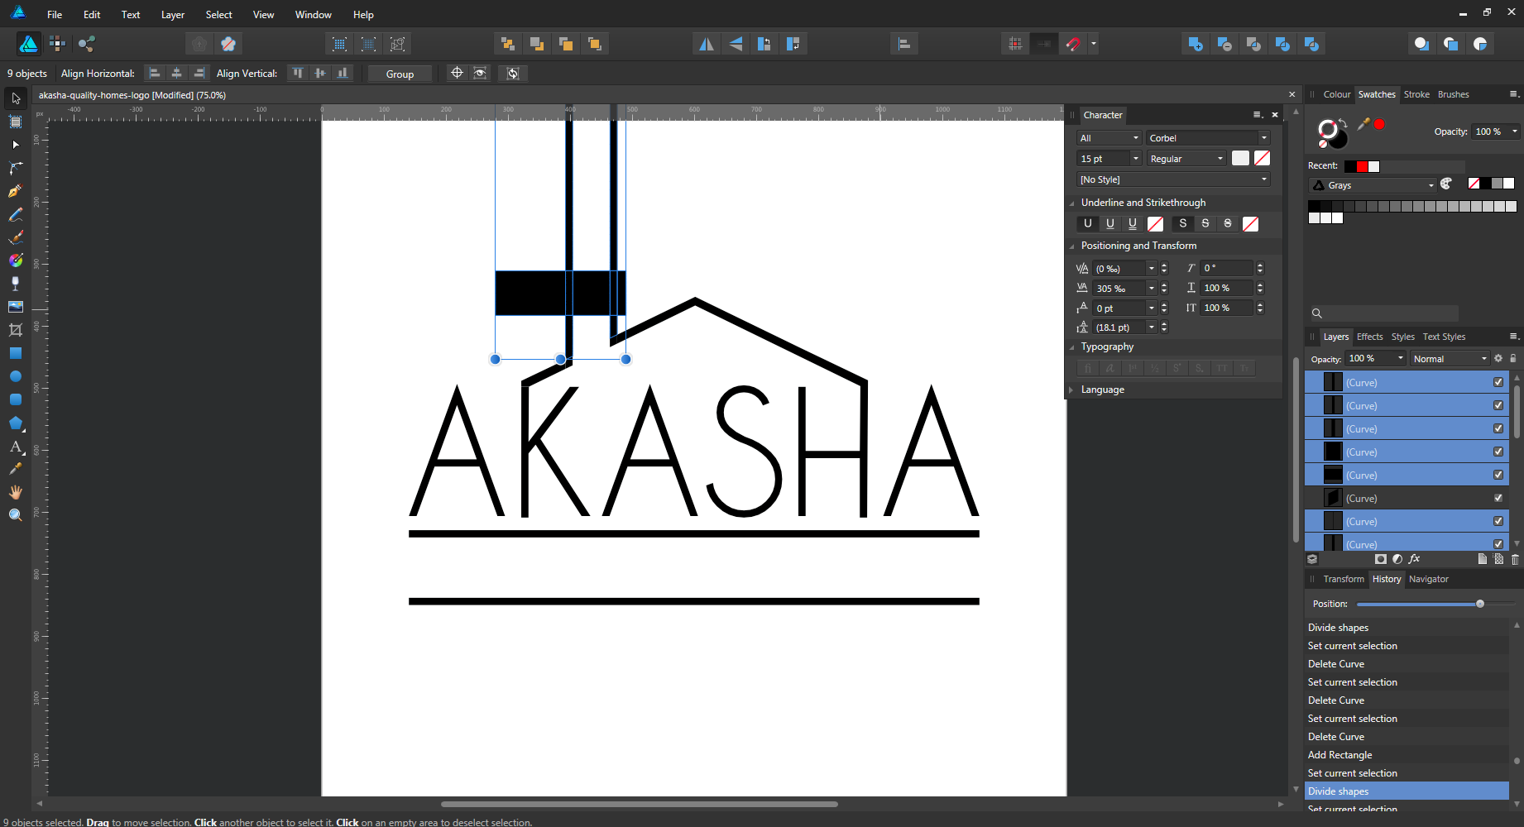Screen dimensions: 1524x827
Task: Select the Ellipse shape tool
Action: 16,376
